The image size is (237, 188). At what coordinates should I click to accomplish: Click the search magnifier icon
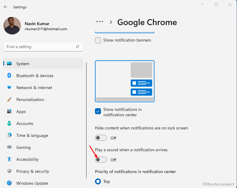(77, 47)
